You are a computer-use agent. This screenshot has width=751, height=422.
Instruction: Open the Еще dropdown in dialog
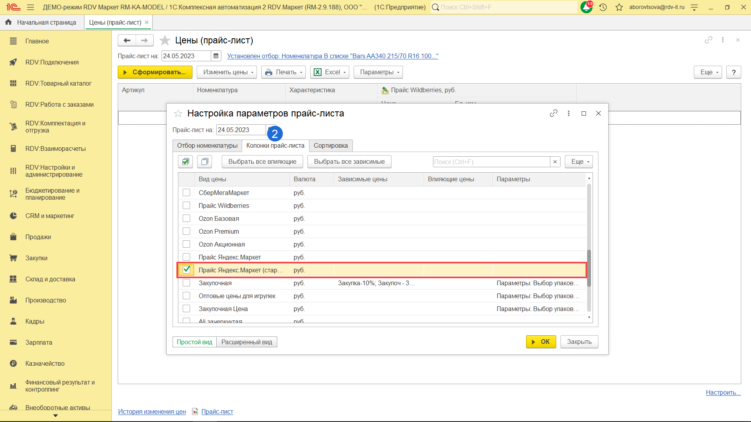click(579, 162)
